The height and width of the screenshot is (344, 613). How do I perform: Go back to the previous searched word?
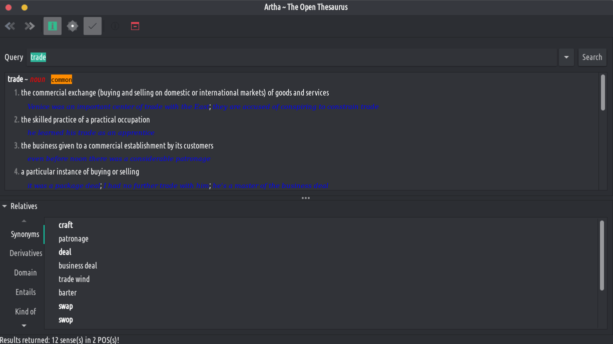pyautogui.click(x=10, y=26)
